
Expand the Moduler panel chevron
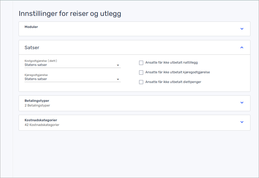(x=242, y=29)
